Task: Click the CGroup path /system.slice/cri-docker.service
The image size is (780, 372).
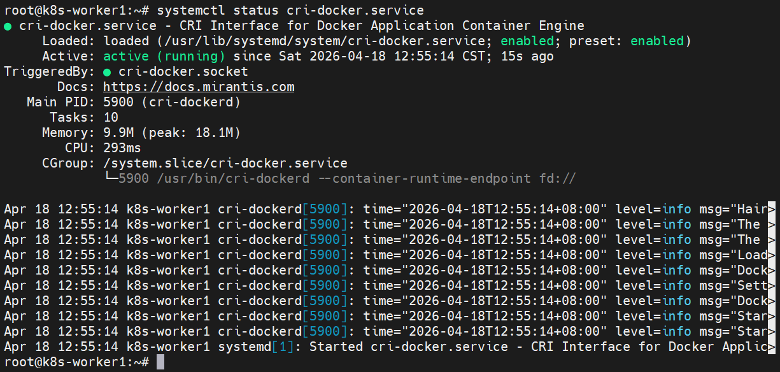Action: coord(225,164)
